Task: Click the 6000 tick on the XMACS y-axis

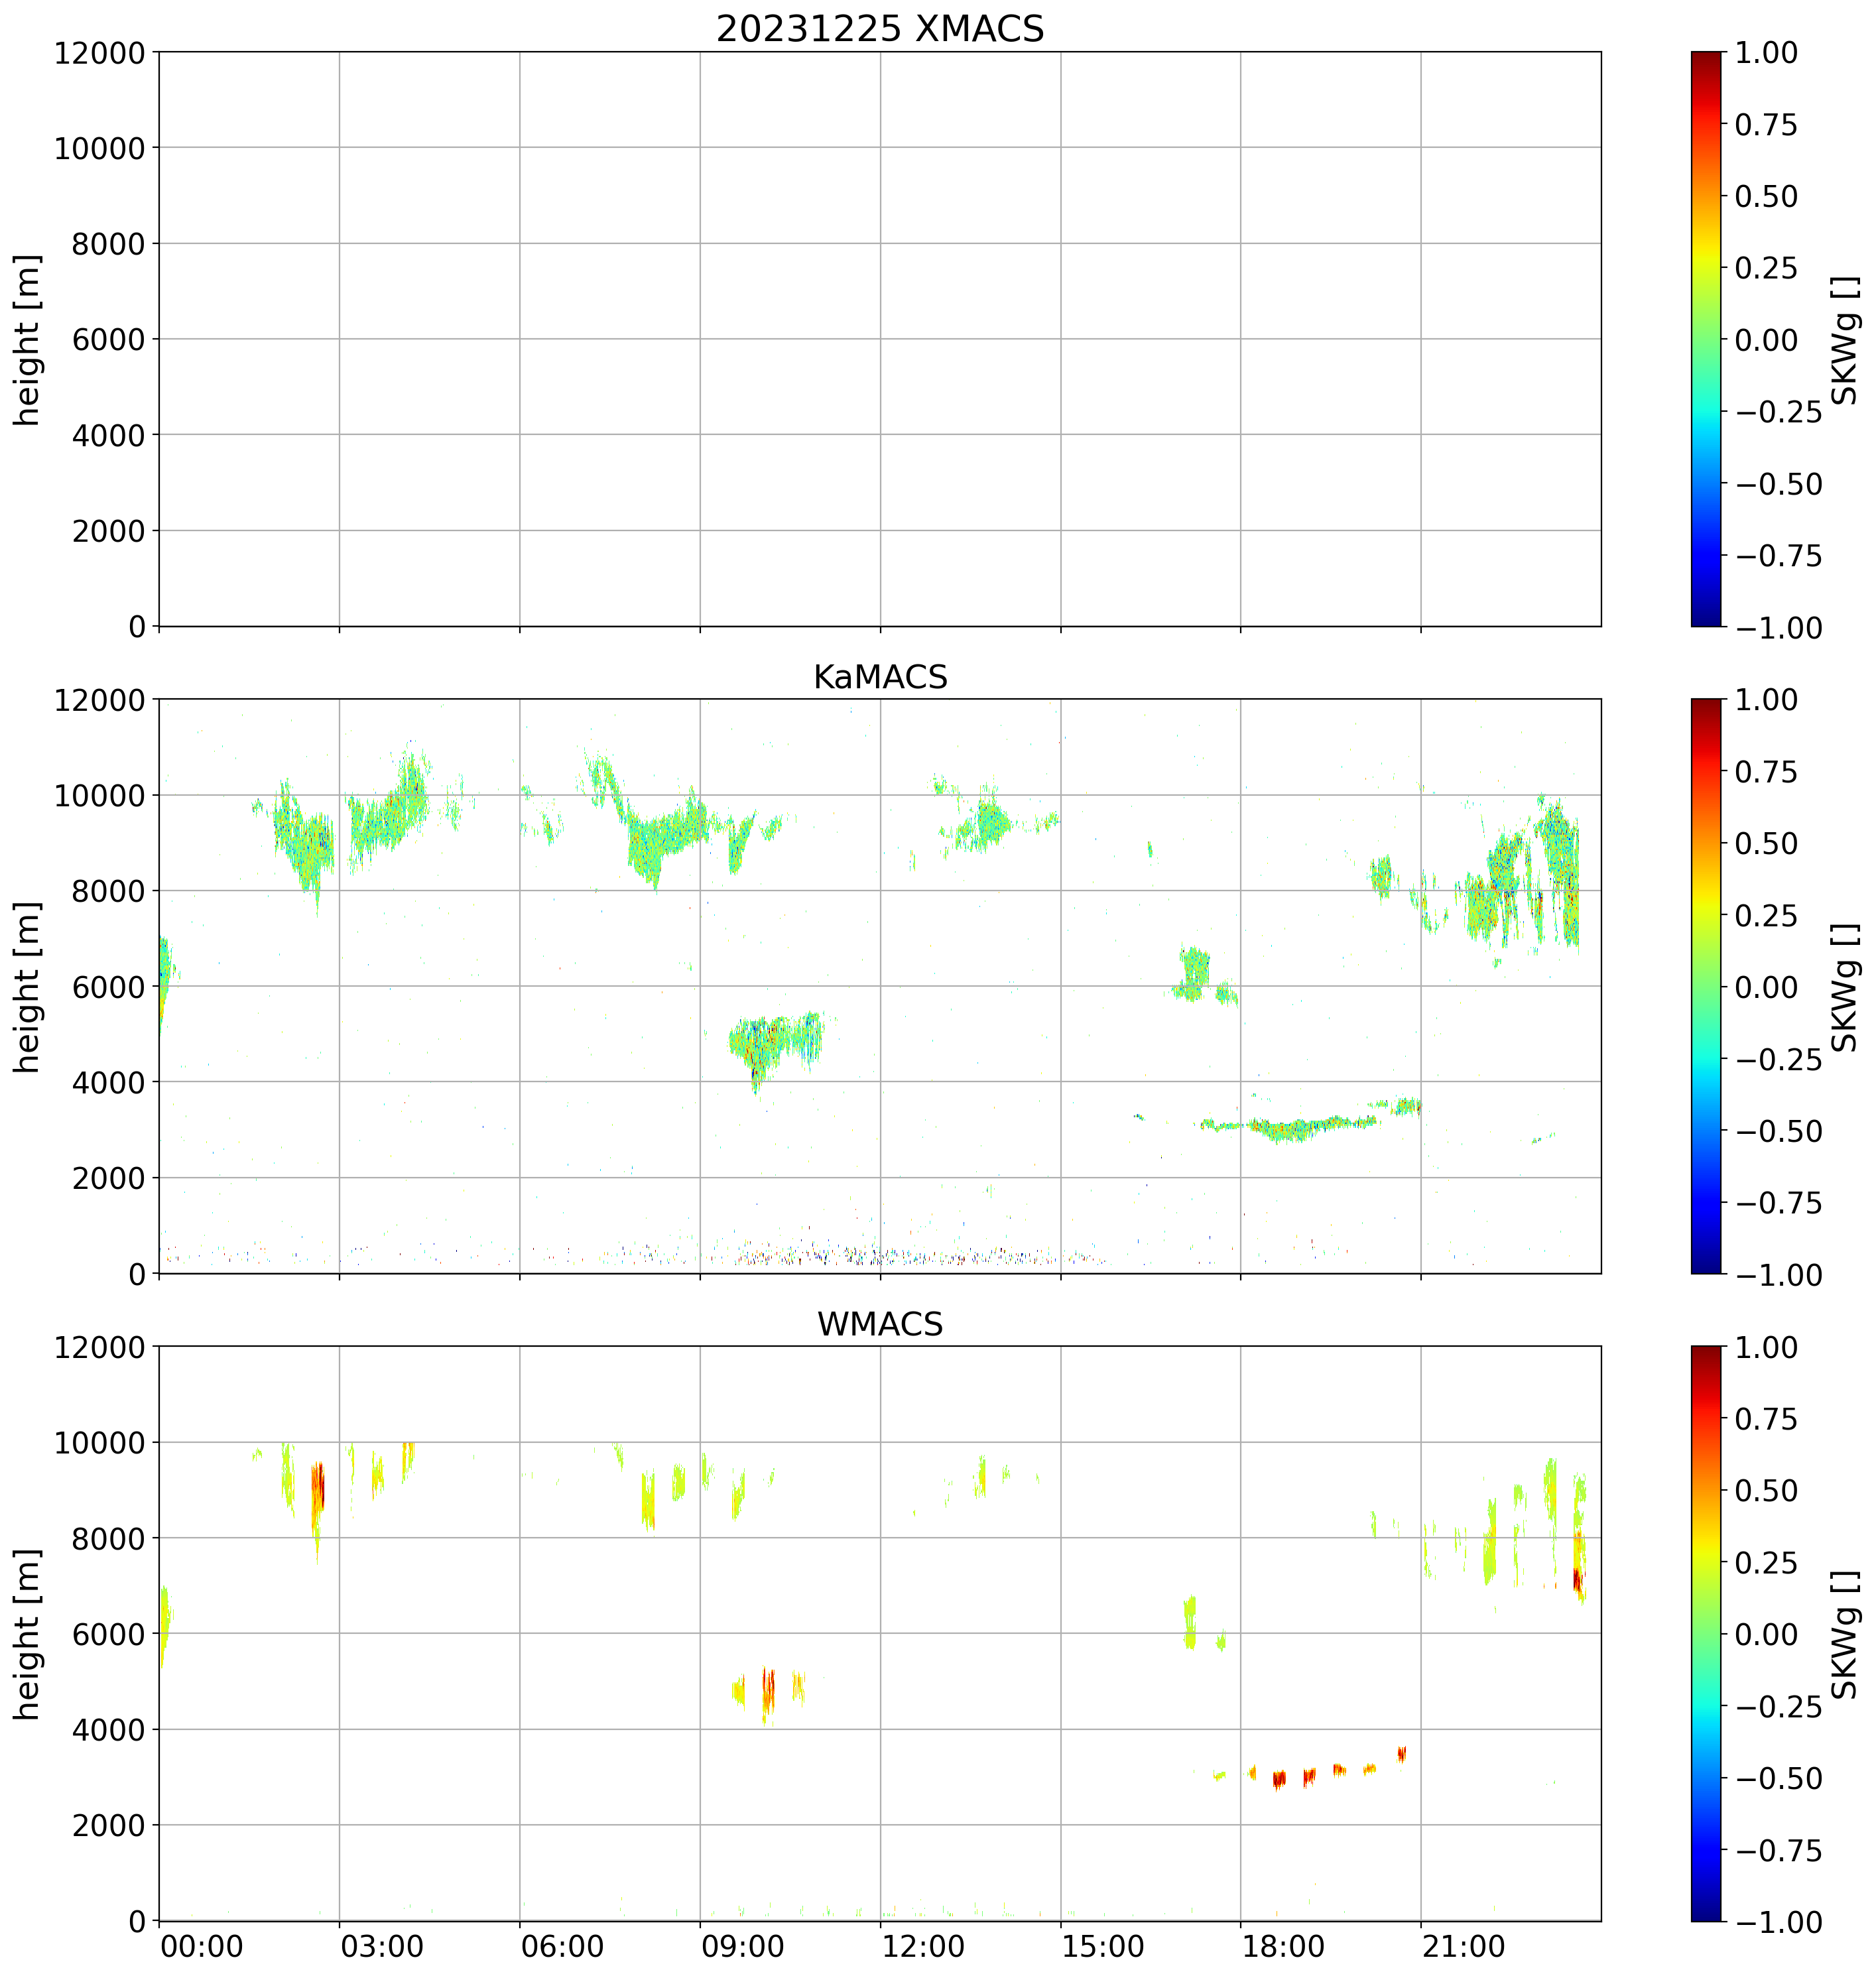Action: pyautogui.click(x=109, y=340)
